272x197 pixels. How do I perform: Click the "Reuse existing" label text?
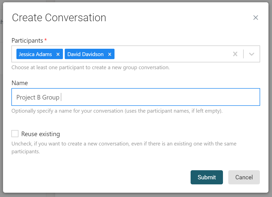pyautogui.click(x=40, y=134)
